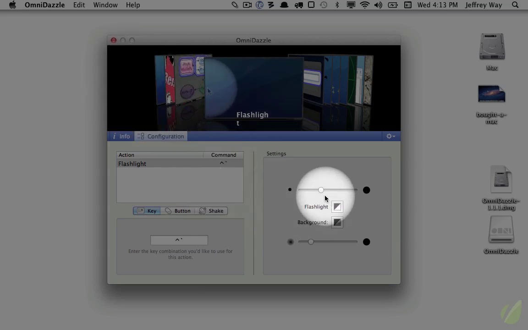Click the square outline icon in menu bar
Viewport: 528px width, 330px height.
click(x=311, y=5)
